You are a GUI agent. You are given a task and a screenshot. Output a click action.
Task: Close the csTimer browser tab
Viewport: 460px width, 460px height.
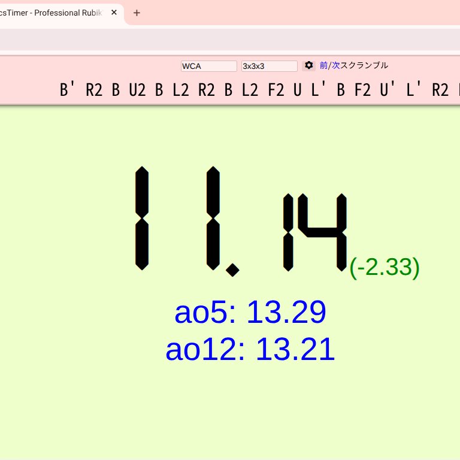click(x=114, y=13)
